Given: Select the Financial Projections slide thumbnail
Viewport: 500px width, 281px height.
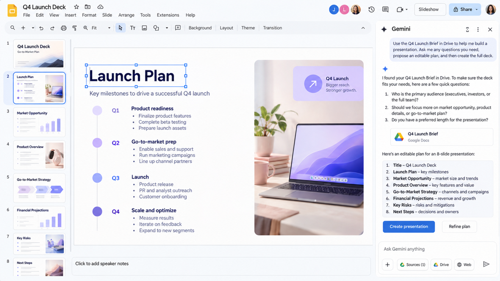Looking at the screenshot, I should (39, 218).
